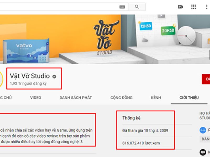Select the GIỚI THIỆU tab

(x=189, y=97)
